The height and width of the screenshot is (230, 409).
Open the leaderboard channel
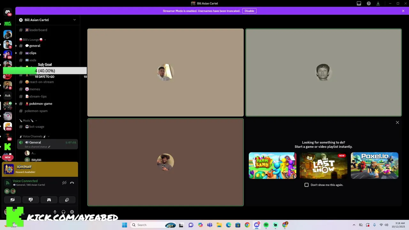(48, 30)
